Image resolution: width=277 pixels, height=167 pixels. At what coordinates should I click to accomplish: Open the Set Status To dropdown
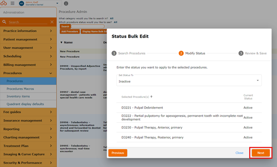pyautogui.click(x=189, y=80)
